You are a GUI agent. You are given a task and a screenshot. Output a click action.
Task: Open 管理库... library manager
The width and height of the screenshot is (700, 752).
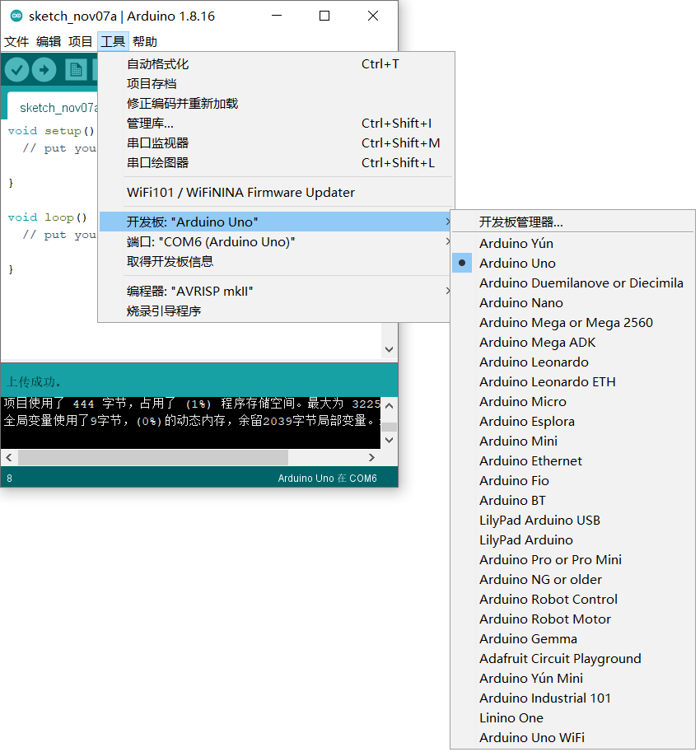pyautogui.click(x=275, y=124)
